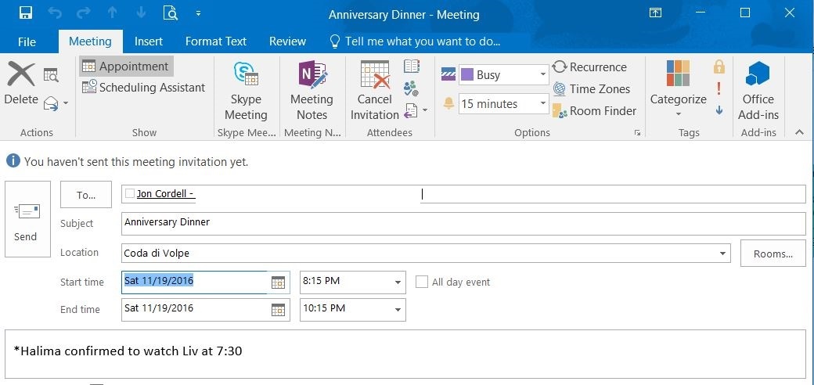Toggle Time Zones display

[x=591, y=88]
